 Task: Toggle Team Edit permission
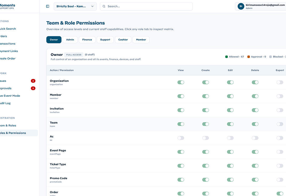230,124
